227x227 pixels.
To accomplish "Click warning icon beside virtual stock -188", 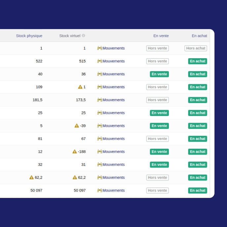I will [x=75, y=152].
